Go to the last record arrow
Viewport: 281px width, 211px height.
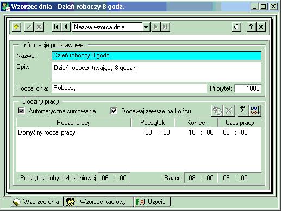tap(165, 27)
